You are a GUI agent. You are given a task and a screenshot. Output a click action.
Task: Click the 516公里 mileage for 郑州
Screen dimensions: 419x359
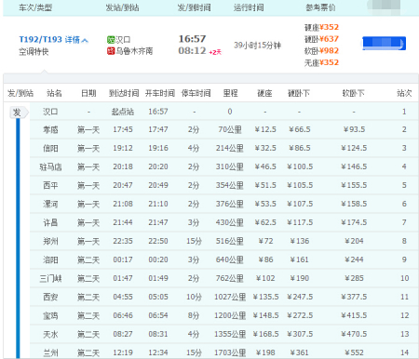tap(230, 241)
